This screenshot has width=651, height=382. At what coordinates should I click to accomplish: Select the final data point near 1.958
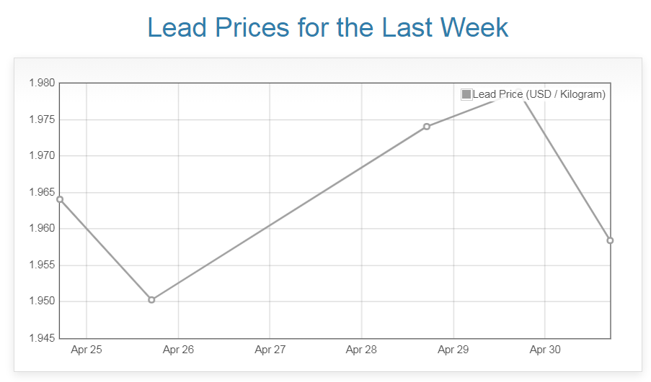click(610, 240)
